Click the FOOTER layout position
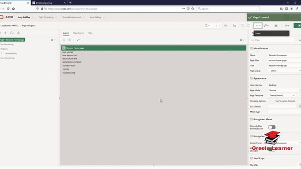 pyautogui.click(x=66, y=69)
